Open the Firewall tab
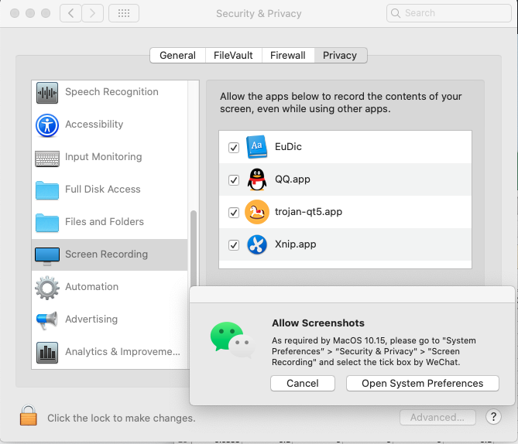This screenshot has height=444, width=518. tap(288, 55)
